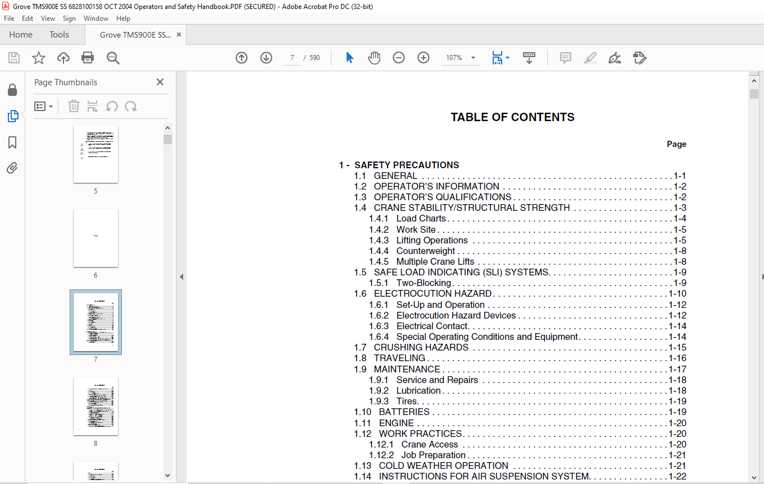This screenshot has width=764, height=484.
Task: Click 1.6 ELECTROCUTION HAZARD entry
Action: tap(520, 294)
